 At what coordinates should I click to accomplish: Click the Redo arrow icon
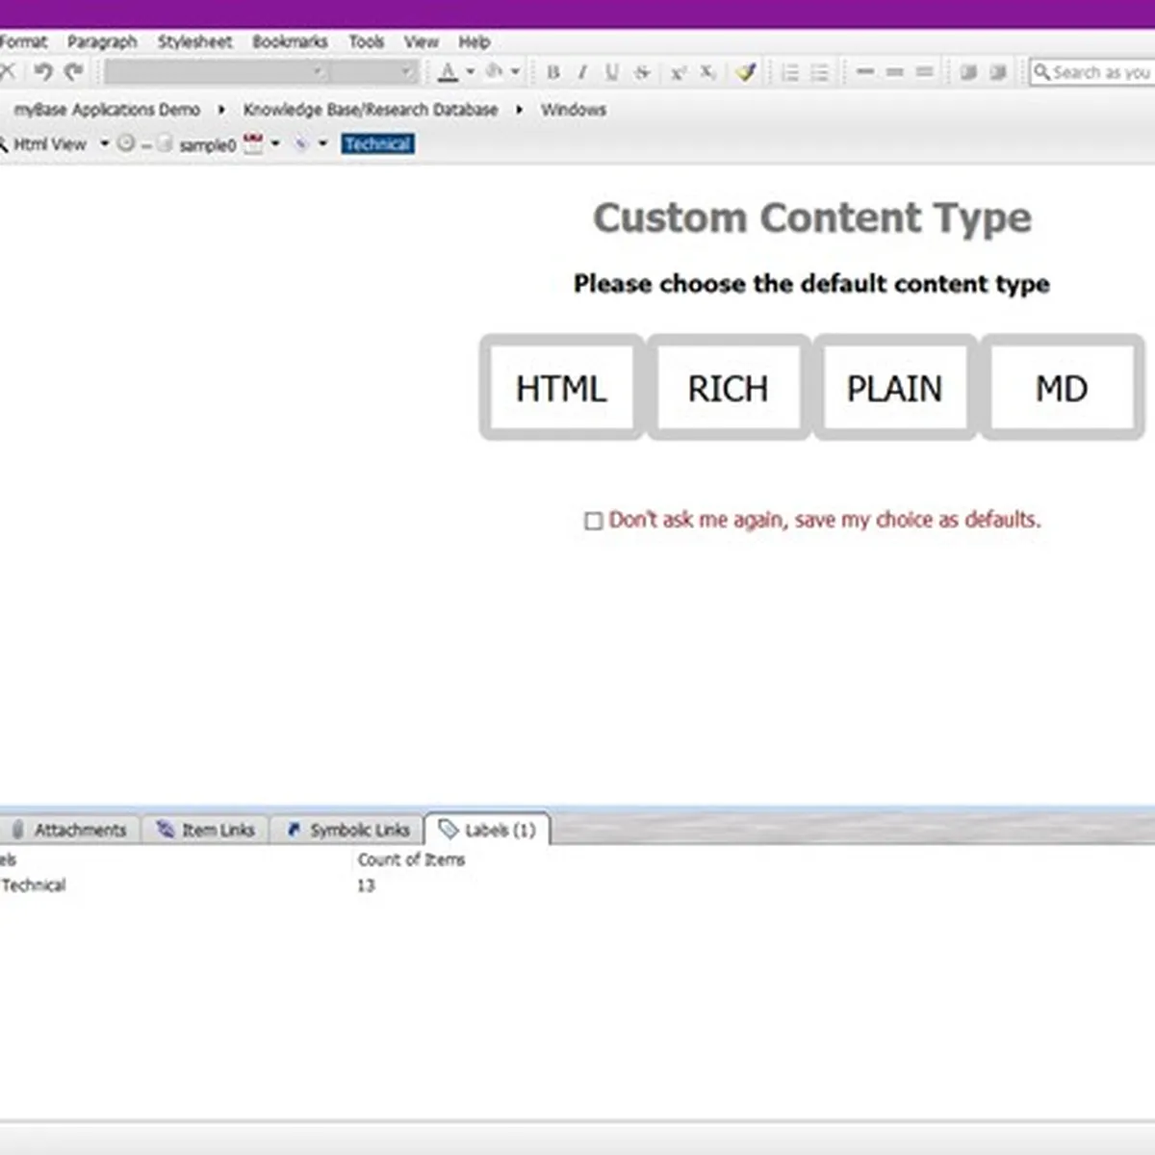[74, 71]
